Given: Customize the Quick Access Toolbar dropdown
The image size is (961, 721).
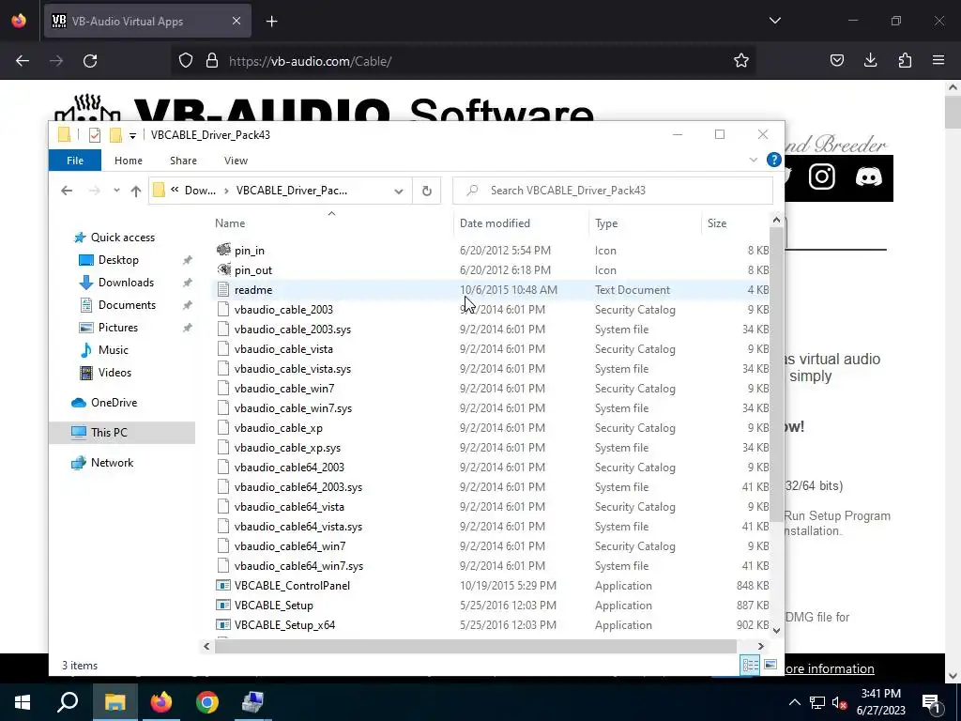Looking at the screenshot, I should pos(132,135).
